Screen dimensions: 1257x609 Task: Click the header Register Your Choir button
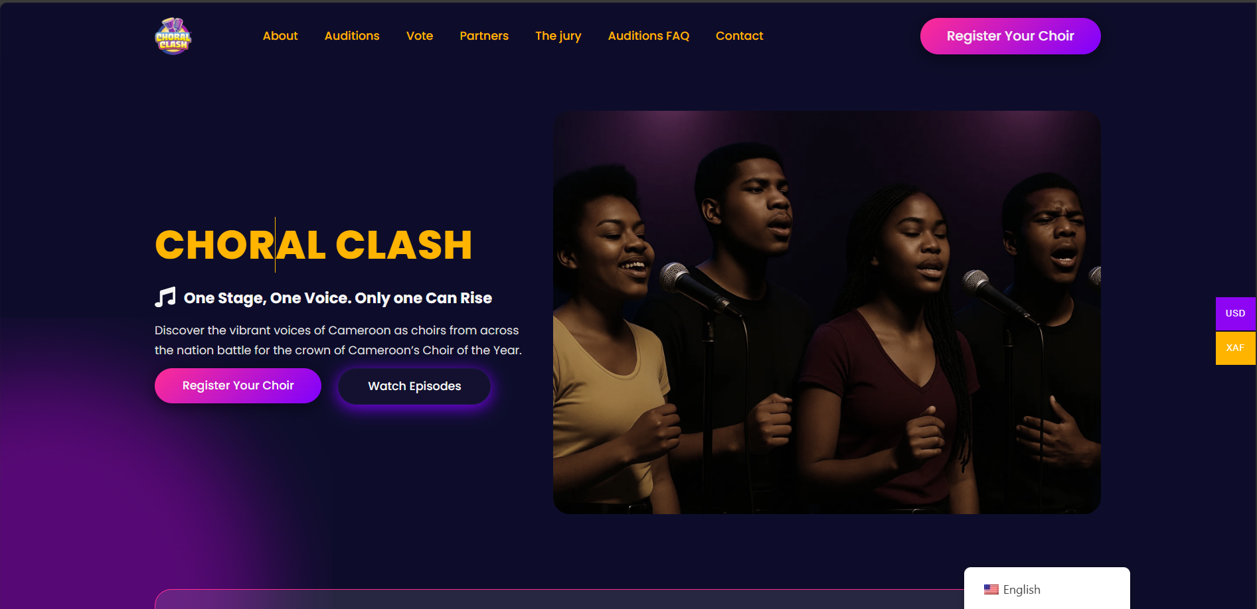(1010, 36)
